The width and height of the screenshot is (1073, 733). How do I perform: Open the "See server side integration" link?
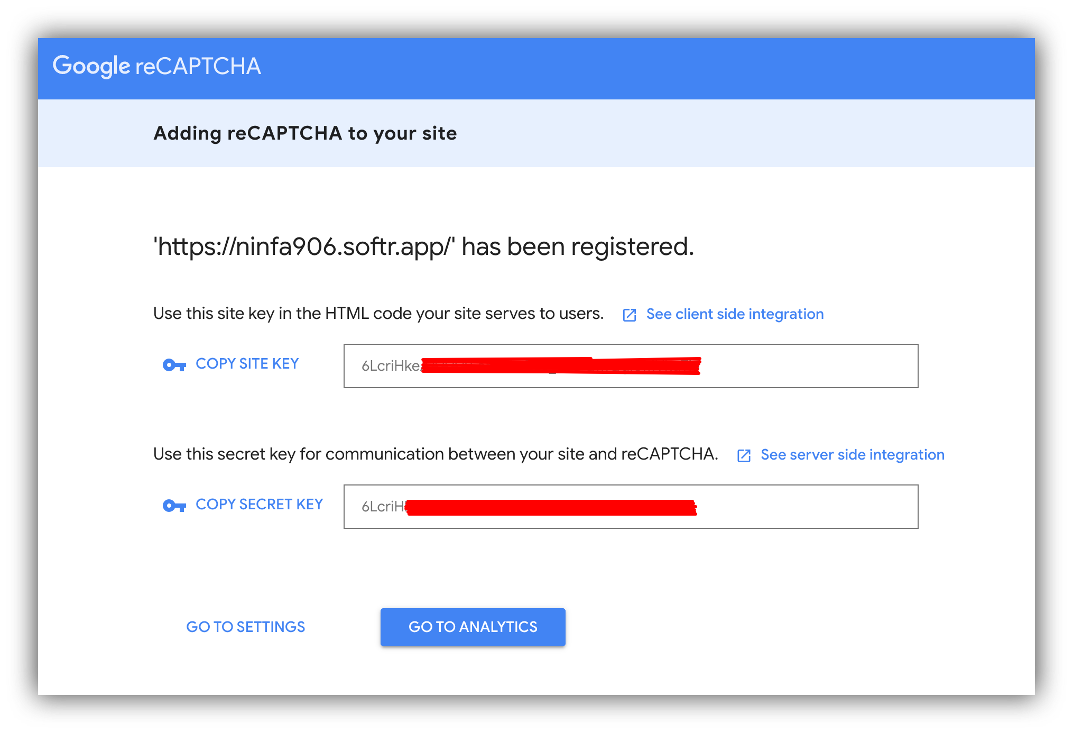coord(852,454)
